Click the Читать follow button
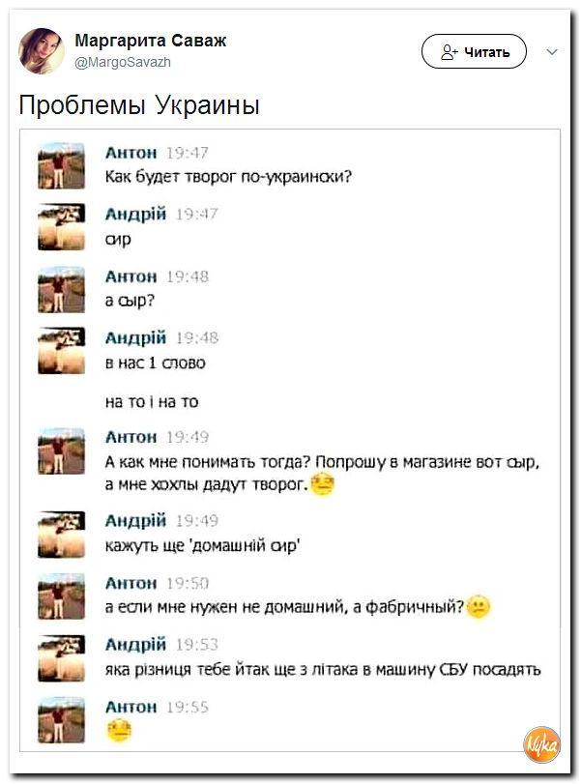Image resolution: width=581 pixels, height=784 pixels. point(474,51)
